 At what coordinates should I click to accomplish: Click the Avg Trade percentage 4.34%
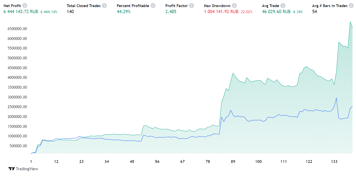[x=298, y=12]
